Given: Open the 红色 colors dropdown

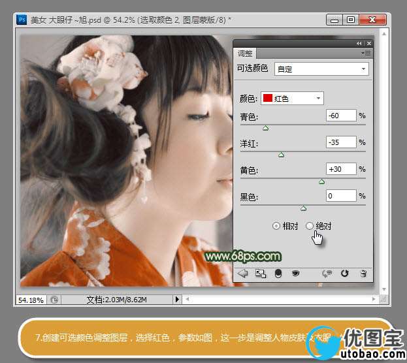Looking at the screenshot, I should (292, 99).
